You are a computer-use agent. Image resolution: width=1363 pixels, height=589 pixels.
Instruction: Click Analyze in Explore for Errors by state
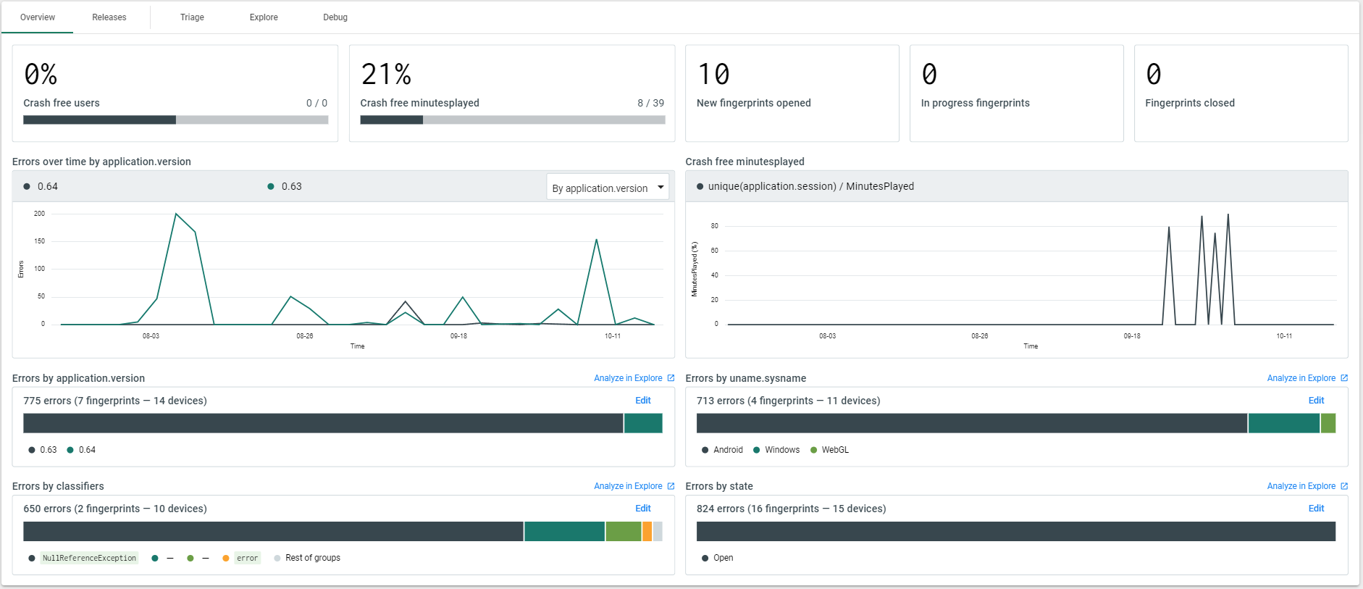coord(1301,486)
